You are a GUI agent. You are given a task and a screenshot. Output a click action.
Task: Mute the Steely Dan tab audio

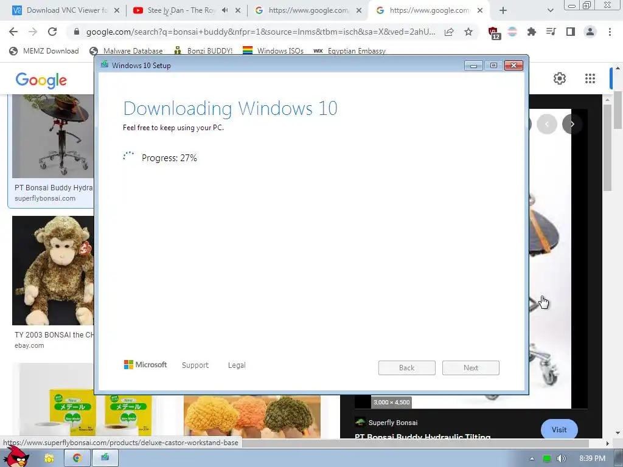(x=225, y=10)
